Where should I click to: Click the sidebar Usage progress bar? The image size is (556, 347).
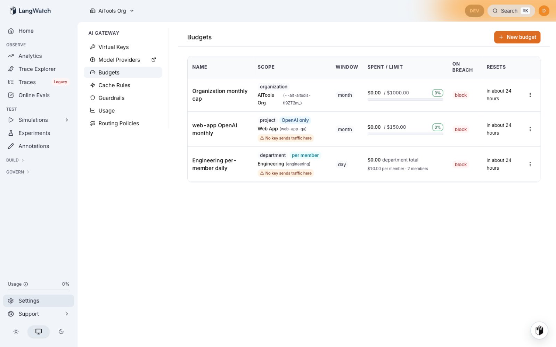point(39,290)
